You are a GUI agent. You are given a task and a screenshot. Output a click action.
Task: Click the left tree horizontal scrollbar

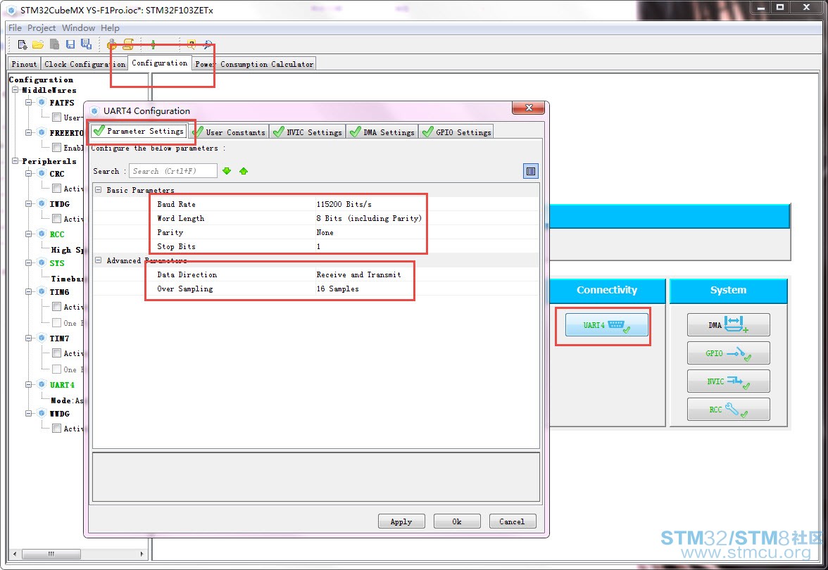77,554
